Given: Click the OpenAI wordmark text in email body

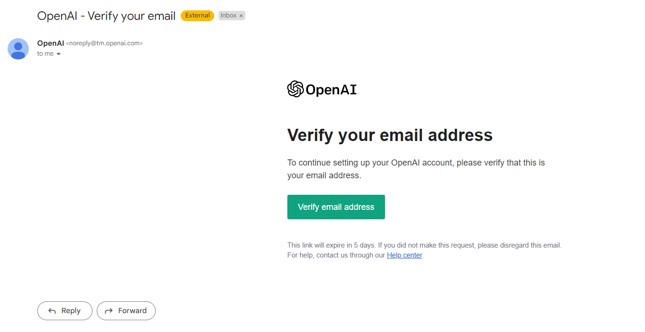Looking at the screenshot, I should 331,90.
